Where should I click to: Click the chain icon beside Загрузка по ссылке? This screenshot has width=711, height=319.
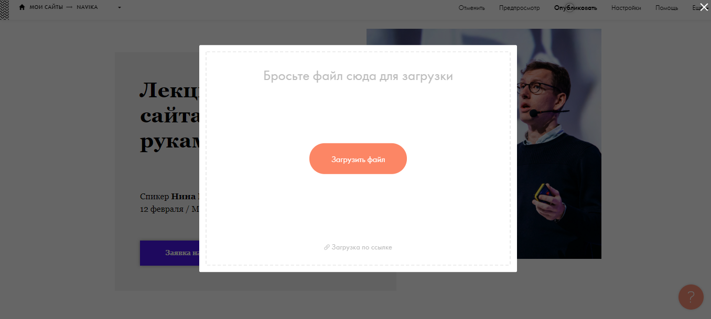click(x=327, y=247)
